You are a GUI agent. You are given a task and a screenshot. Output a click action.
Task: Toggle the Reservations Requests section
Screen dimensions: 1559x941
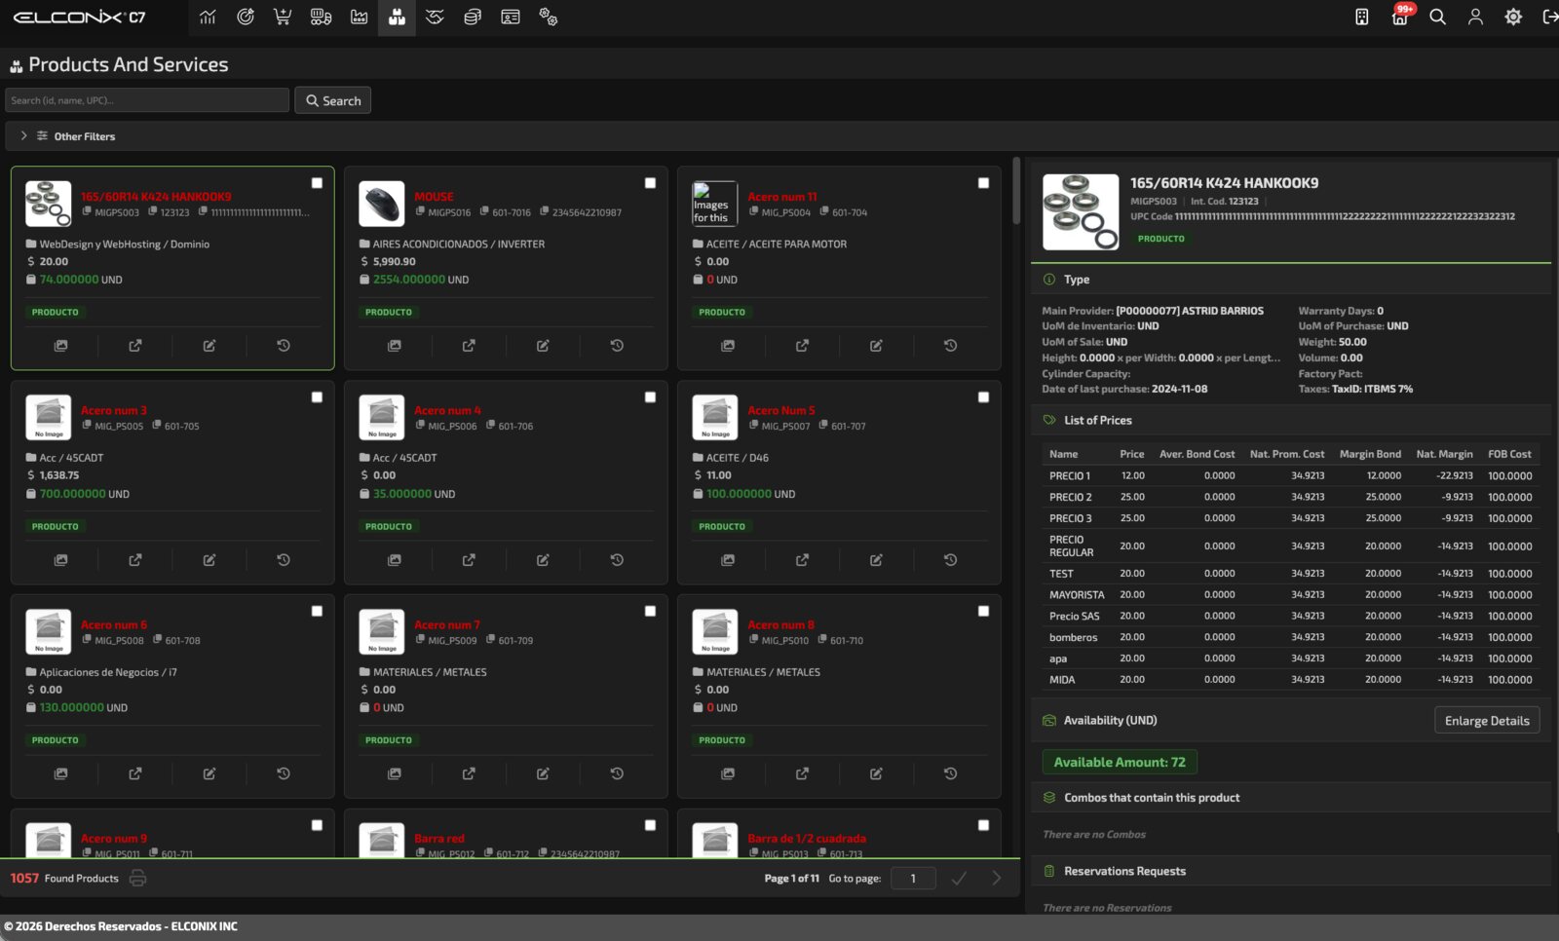coord(1290,871)
